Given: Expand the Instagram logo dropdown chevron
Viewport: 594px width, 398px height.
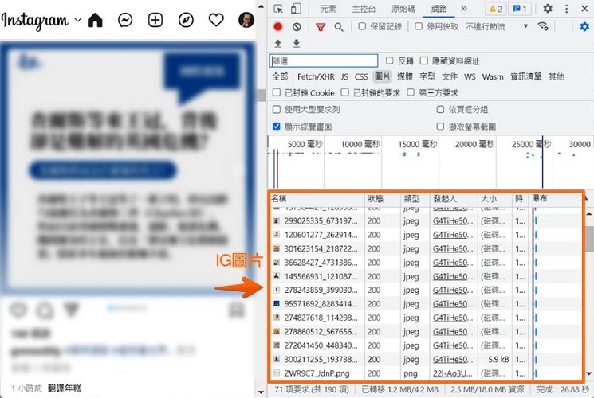Looking at the screenshot, I should [x=77, y=19].
